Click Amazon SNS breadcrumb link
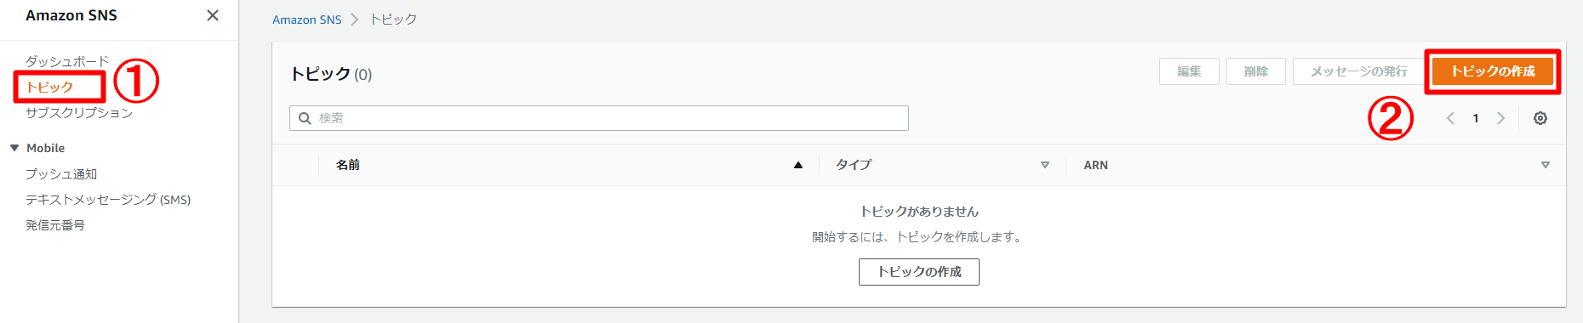 [x=306, y=20]
